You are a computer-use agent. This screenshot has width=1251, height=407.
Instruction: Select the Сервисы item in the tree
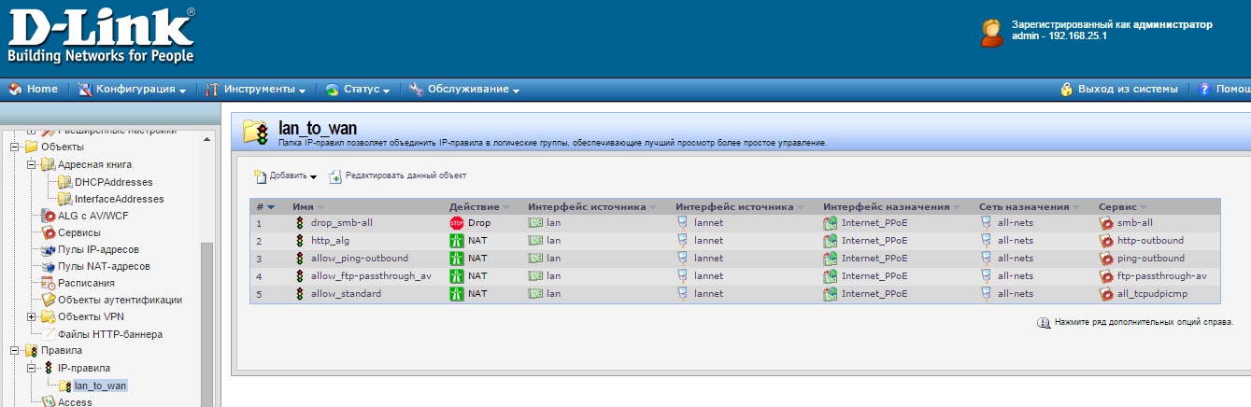click(x=78, y=232)
